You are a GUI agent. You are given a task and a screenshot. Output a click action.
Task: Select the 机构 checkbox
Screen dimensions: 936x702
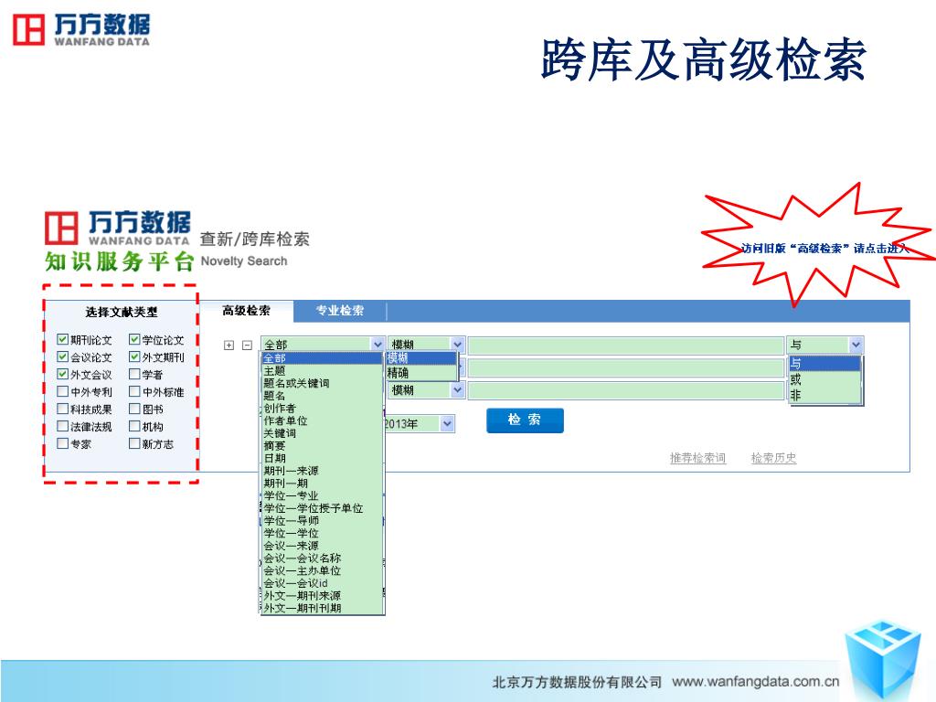tap(134, 426)
